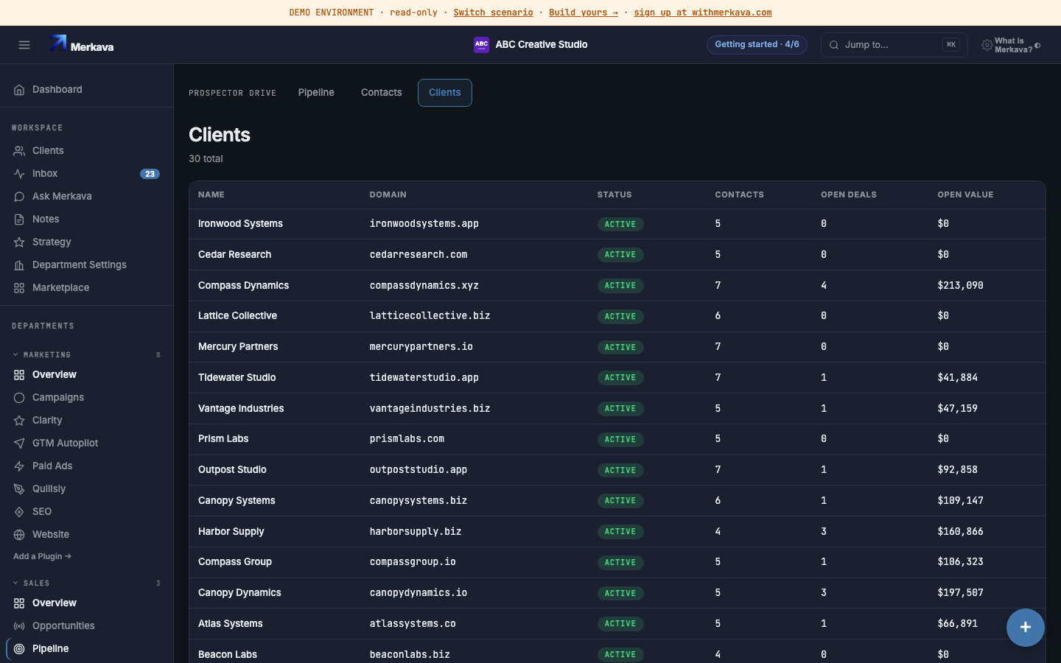The height and width of the screenshot is (663, 1061).
Task: Open the Tidewater Studio client
Action: [x=237, y=378]
